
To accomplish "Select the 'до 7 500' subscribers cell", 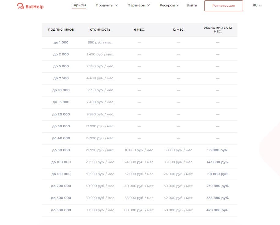I will [x=61, y=78].
